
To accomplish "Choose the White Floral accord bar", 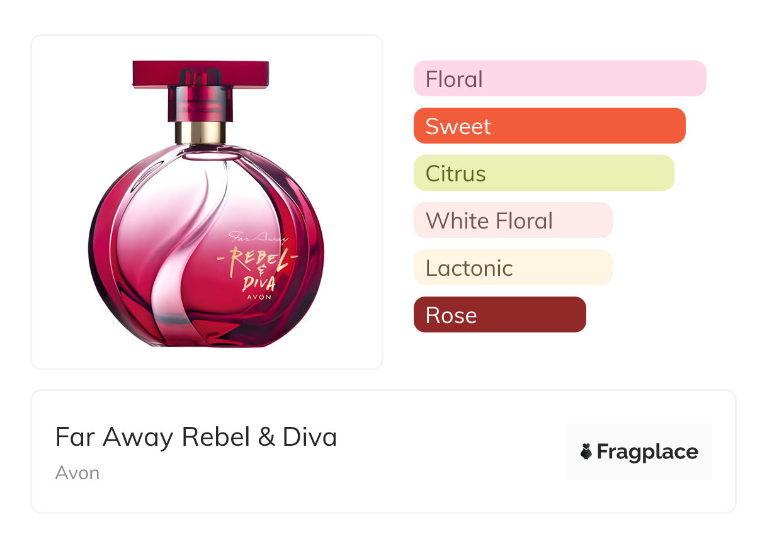I will [x=513, y=220].
